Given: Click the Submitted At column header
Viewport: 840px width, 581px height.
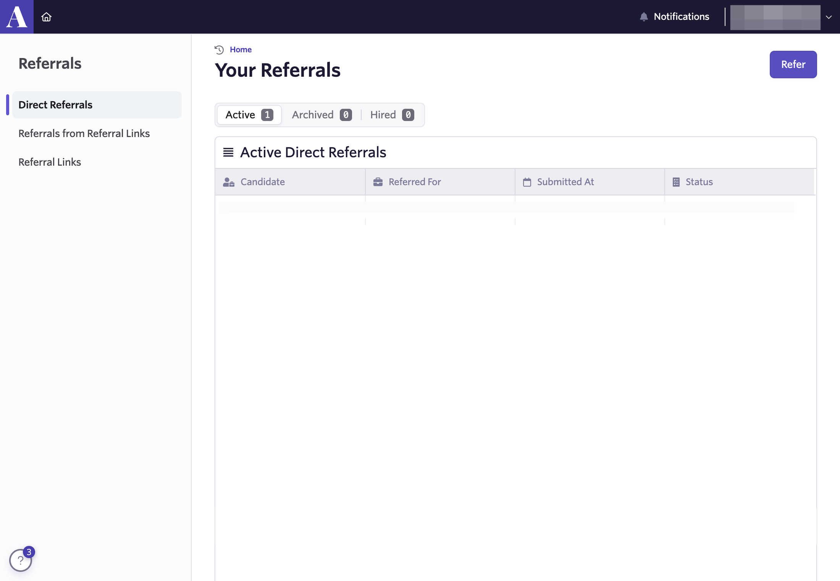Looking at the screenshot, I should [x=590, y=182].
